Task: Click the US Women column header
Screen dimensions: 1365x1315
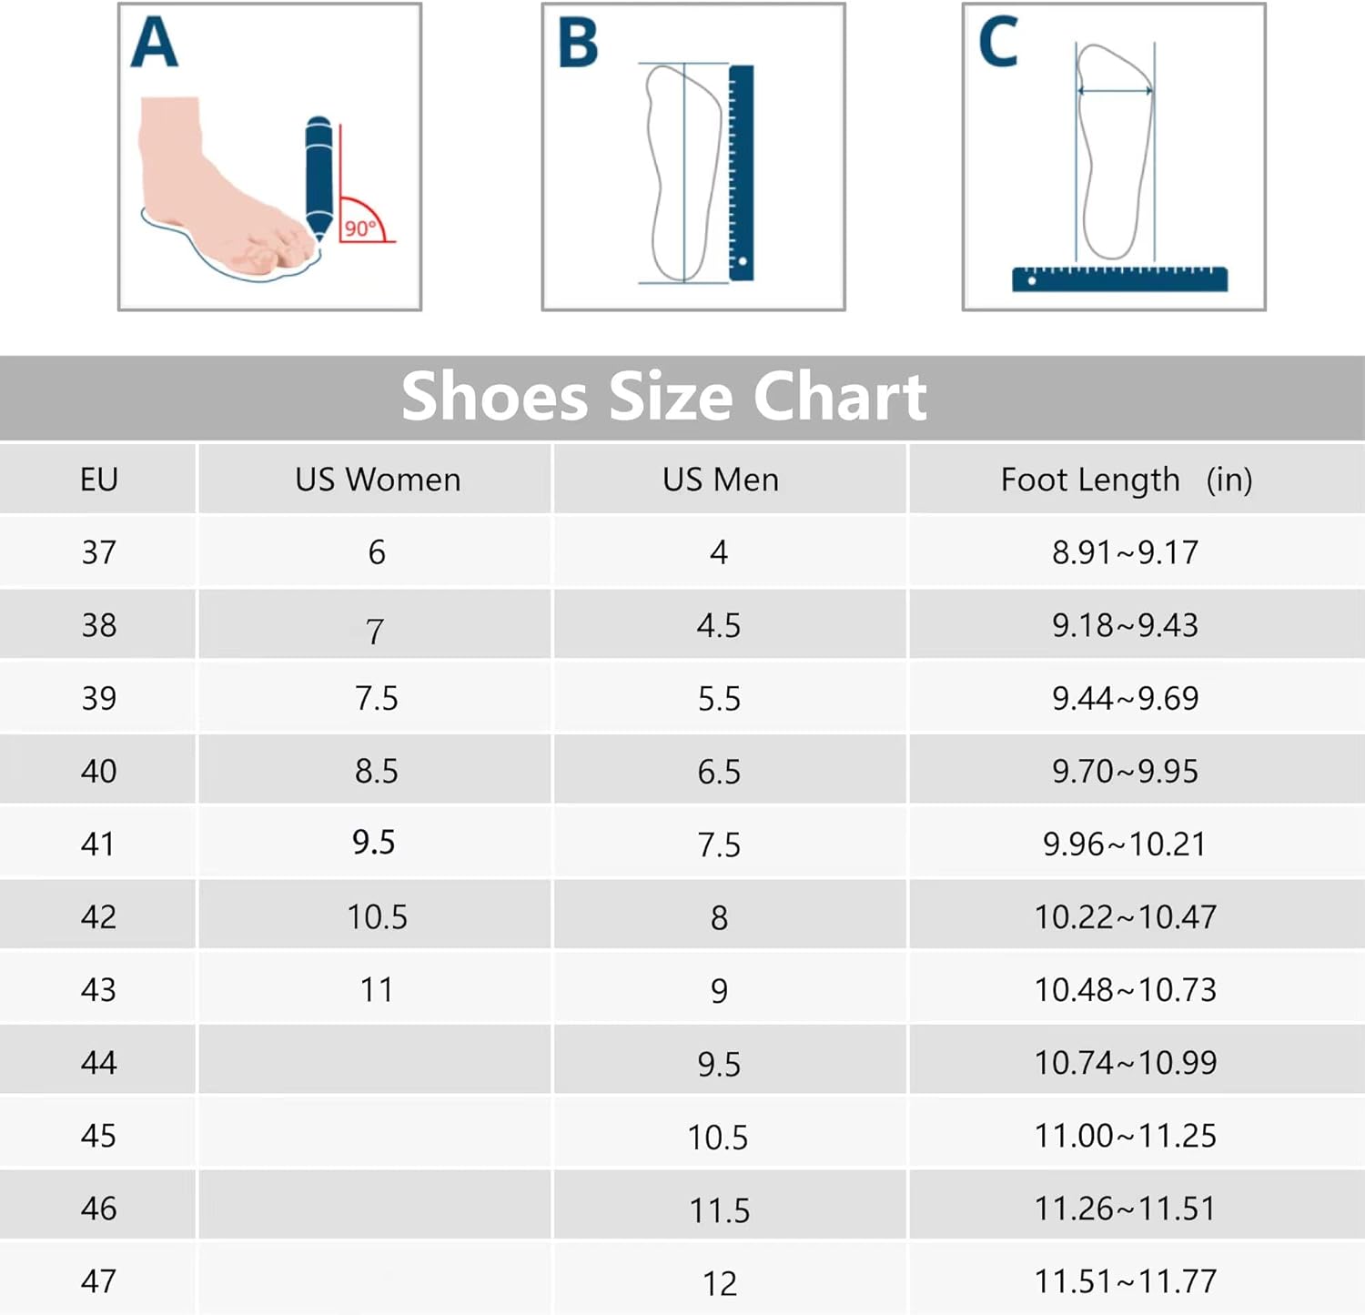Action: [x=378, y=480]
